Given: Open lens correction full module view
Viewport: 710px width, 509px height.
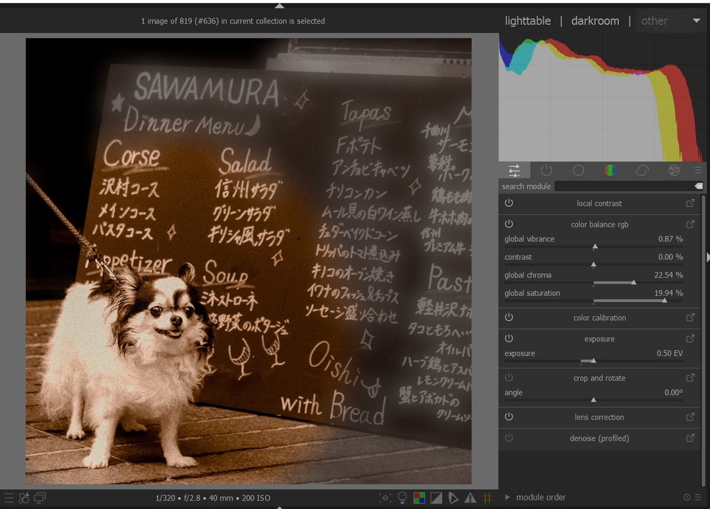Looking at the screenshot, I should coord(690,417).
